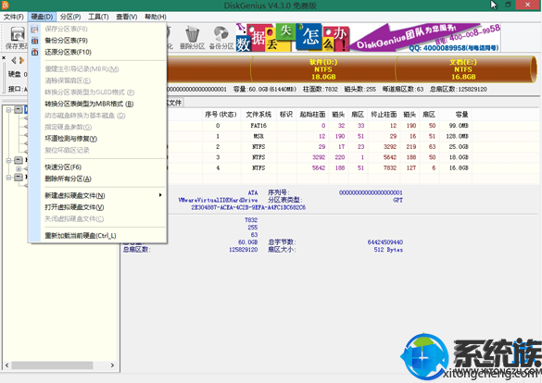542x383 pixels.
Task: Click the 删除分区 trash can icon
Action: point(192,34)
